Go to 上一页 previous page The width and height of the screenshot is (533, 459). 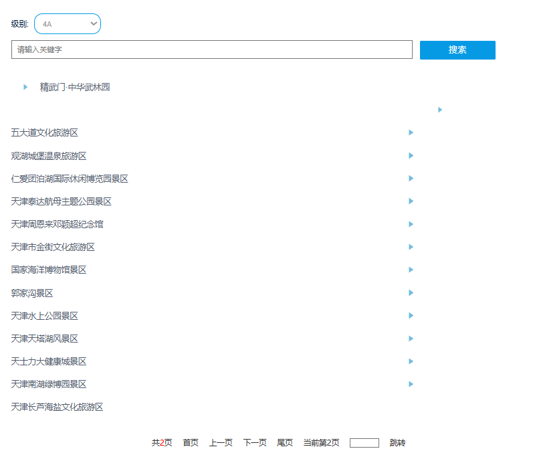tap(221, 443)
